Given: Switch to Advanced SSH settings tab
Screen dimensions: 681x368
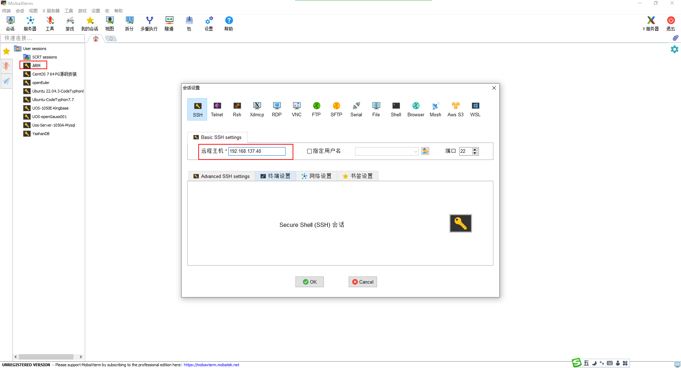Looking at the screenshot, I should coord(221,176).
